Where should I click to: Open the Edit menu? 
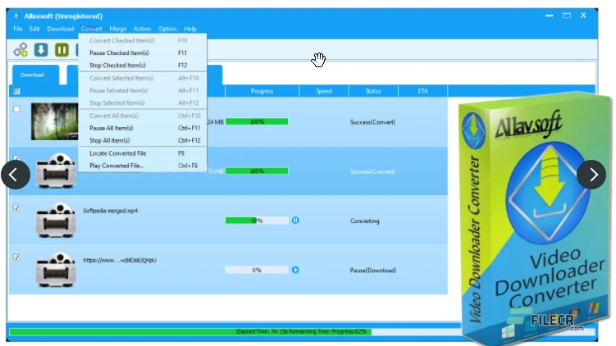tap(34, 29)
